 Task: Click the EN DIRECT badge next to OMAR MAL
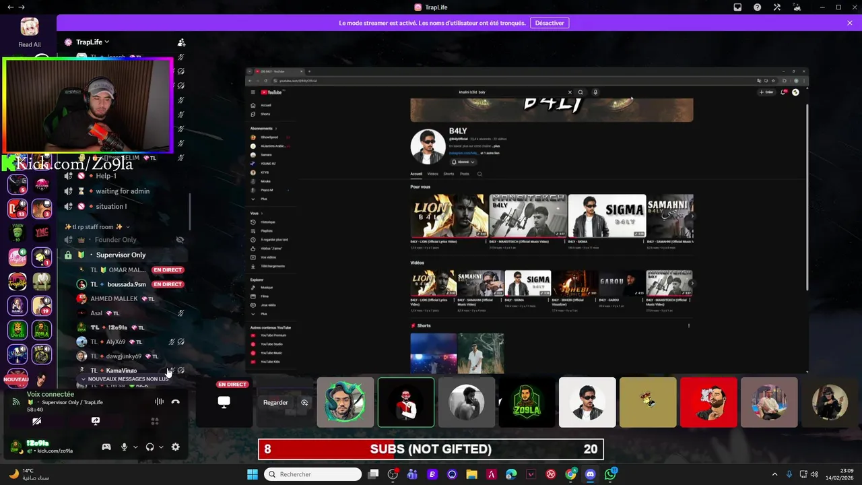coord(168,270)
